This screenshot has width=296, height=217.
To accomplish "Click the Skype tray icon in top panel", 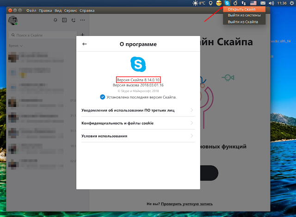I will [227, 3].
